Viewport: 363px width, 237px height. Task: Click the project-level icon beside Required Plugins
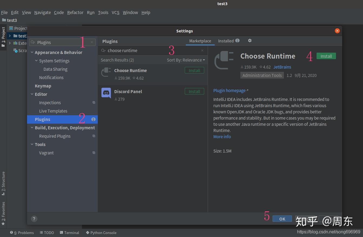(x=94, y=136)
